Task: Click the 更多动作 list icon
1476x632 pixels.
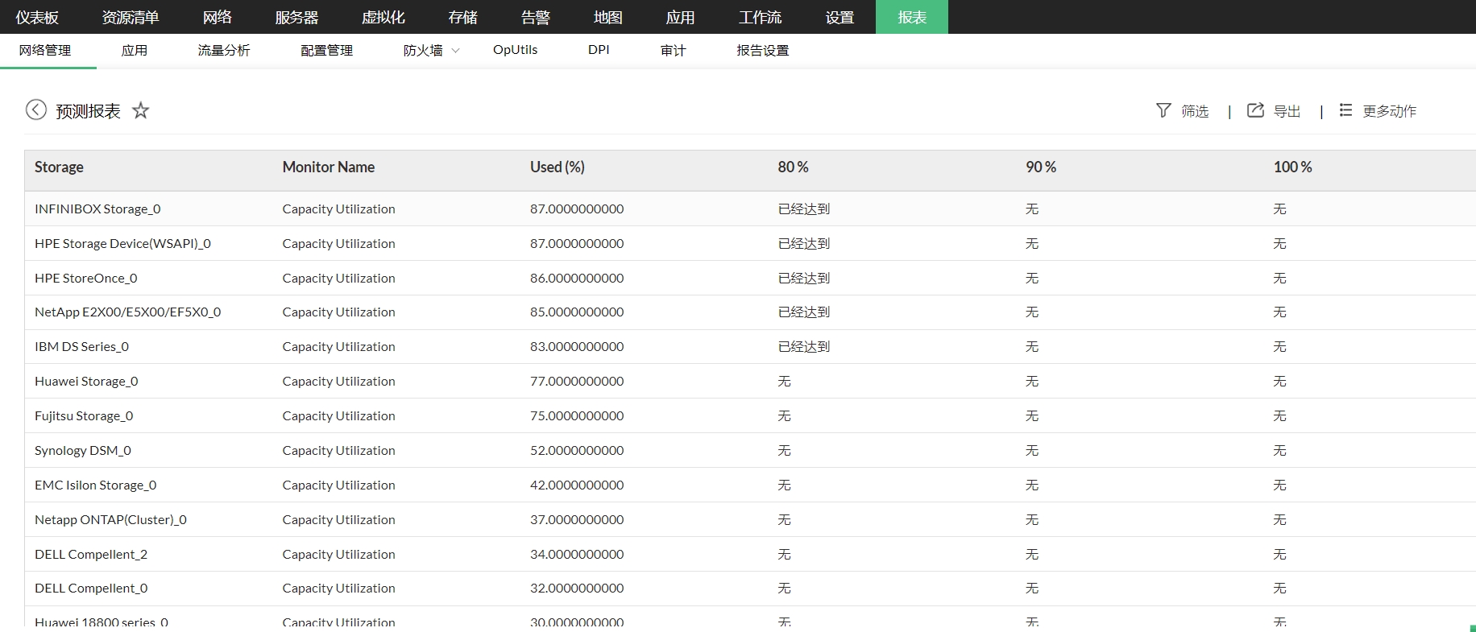Action: point(1345,110)
